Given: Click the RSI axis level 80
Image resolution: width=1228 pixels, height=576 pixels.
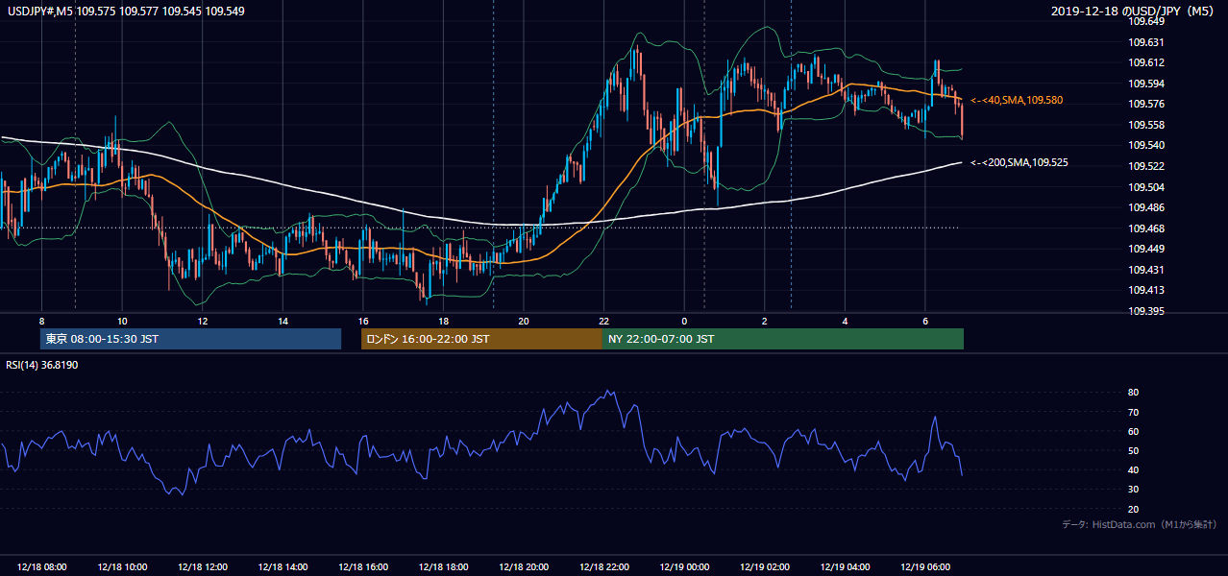Looking at the screenshot, I should tap(1134, 393).
